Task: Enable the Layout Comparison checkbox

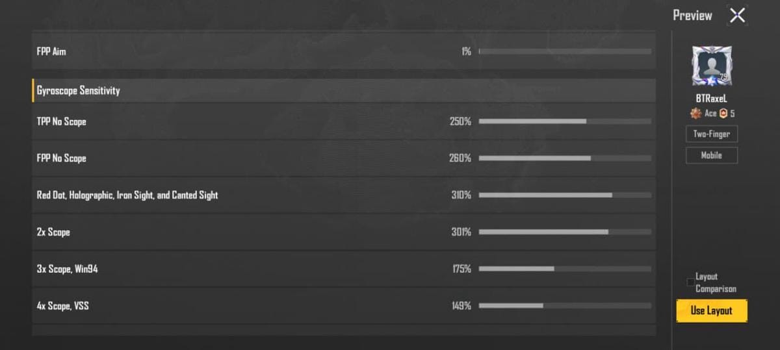Action: (690, 282)
